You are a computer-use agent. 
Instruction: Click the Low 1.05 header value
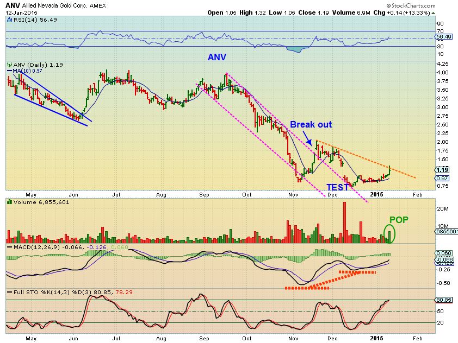pyautogui.click(x=282, y=13)
